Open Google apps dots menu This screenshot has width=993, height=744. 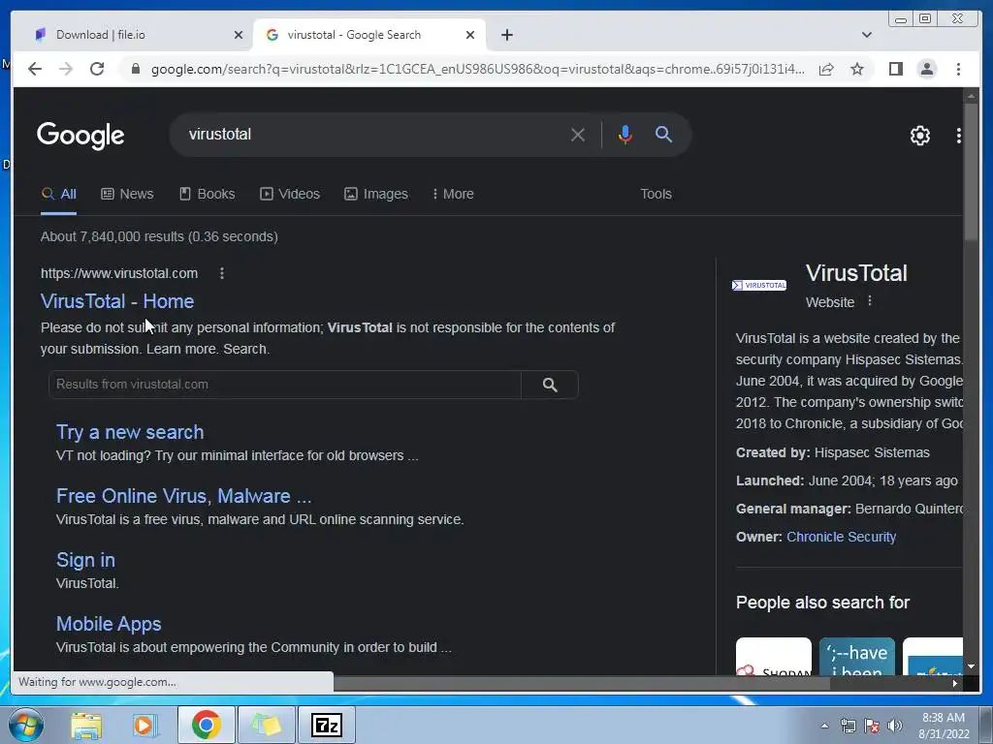point(958,135)
